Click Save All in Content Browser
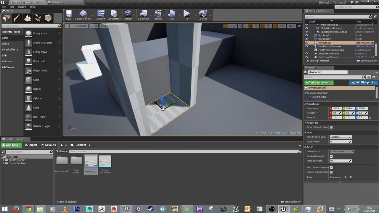The height and width of the screenshot is (213, 379). point(49,145)
